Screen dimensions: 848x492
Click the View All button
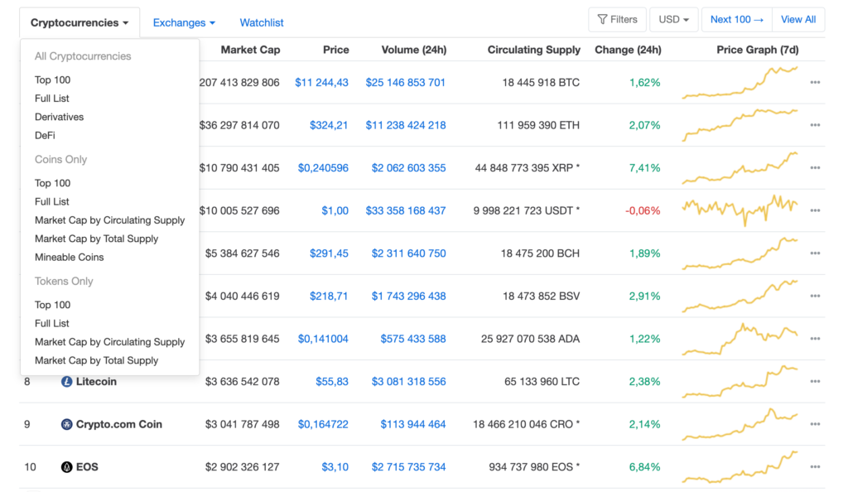pos(798,19)
